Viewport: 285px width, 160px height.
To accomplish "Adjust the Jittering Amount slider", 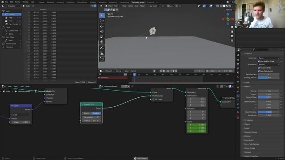I will pyautogui.click(x=269, y=78).
